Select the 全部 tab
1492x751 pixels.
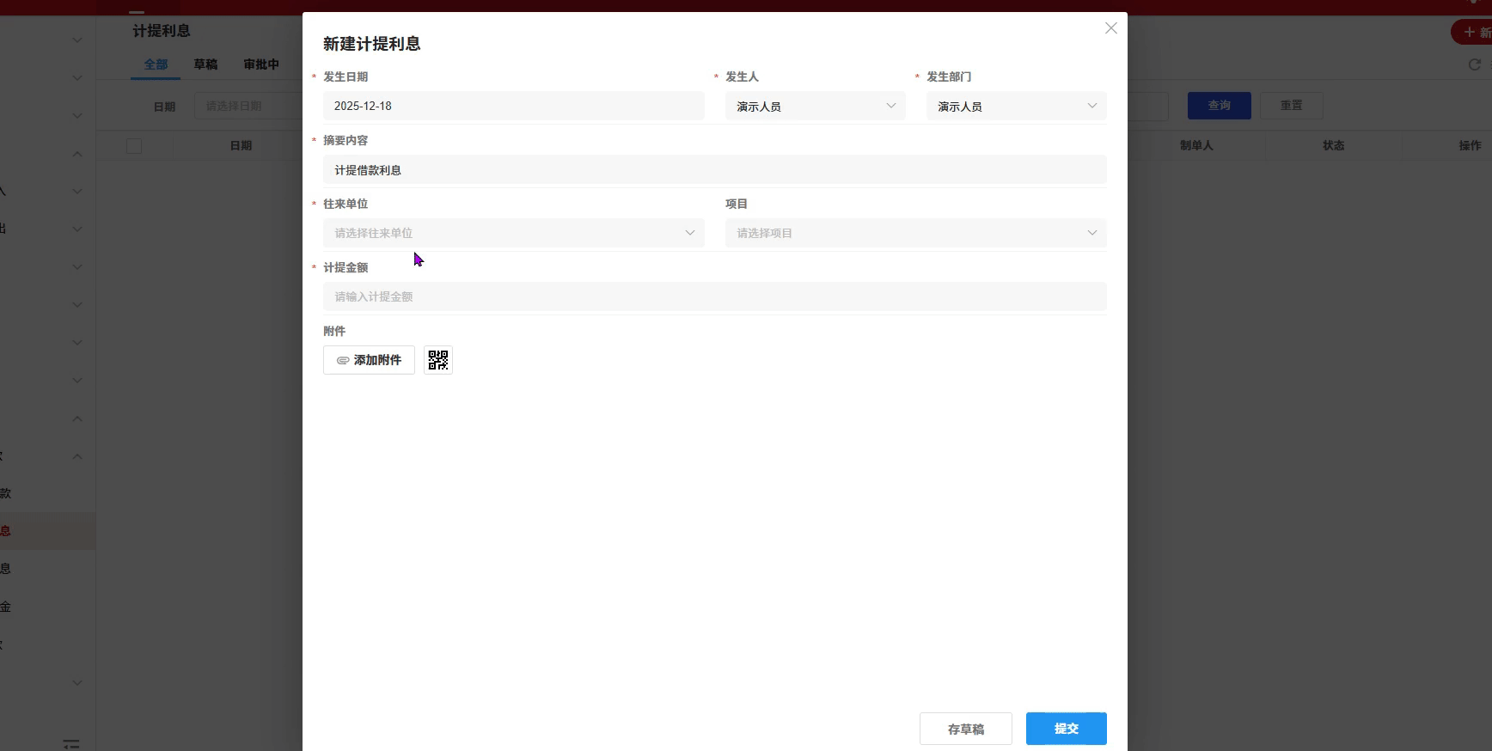[156, 64]
